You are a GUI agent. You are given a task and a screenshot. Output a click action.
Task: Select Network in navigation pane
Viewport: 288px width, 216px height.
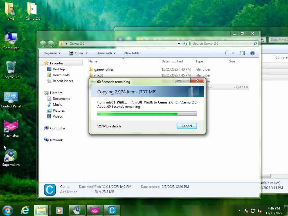pos(56,140)
